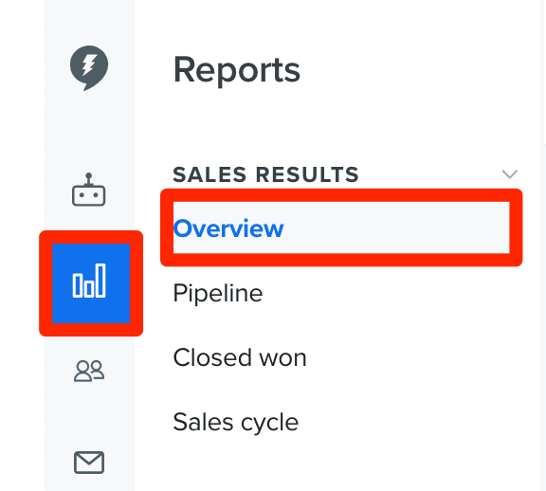Select the Overview report
Viewport: 546px width, 491px height.
(341, 227)
